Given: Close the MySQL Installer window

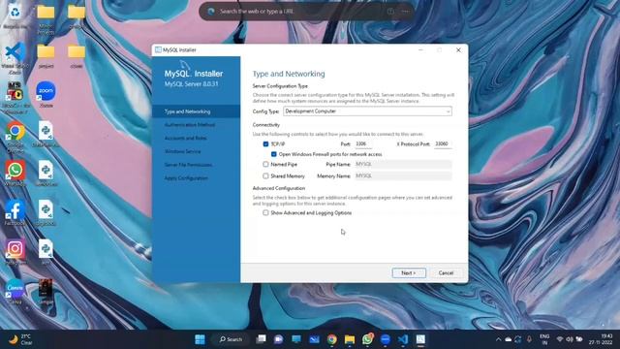Looking at the screenshot, I should click(x=458, y=49).
